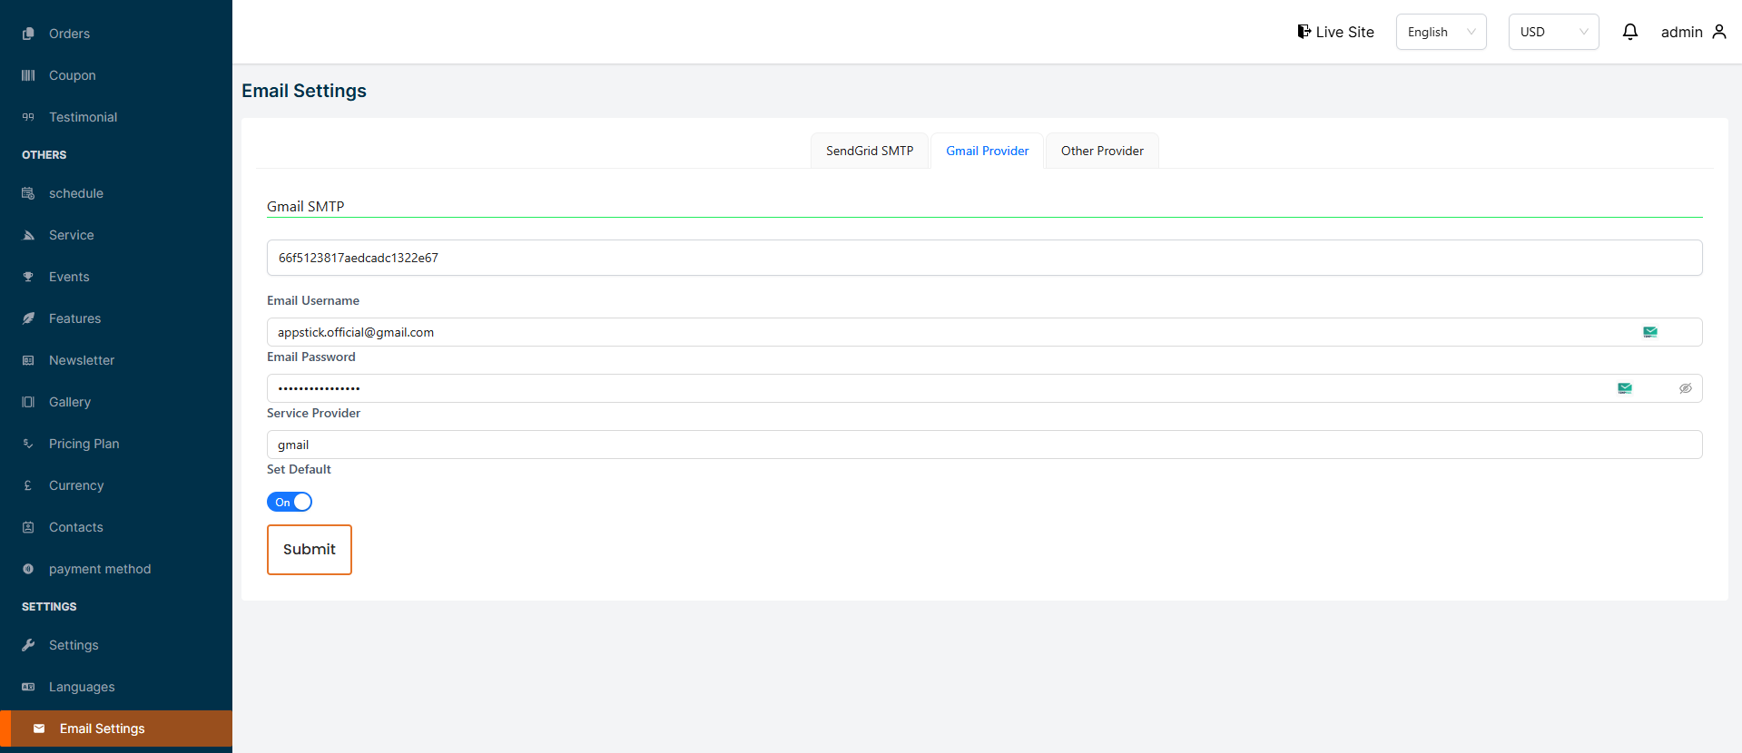
Task: Open the admin user profile icon
Action: click(x=1718, y=32)
